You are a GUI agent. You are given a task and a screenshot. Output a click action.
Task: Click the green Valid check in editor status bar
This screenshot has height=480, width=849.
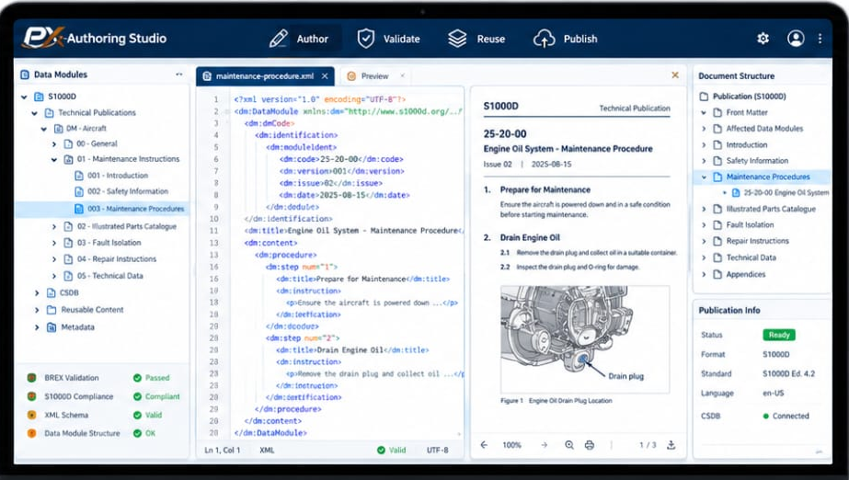(x=381, y=450)
